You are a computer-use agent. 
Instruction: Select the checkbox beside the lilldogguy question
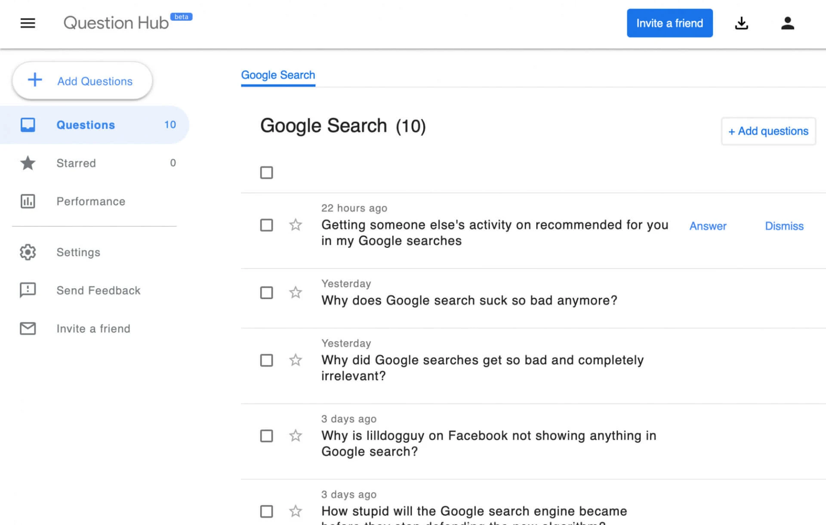pos(266,436)
